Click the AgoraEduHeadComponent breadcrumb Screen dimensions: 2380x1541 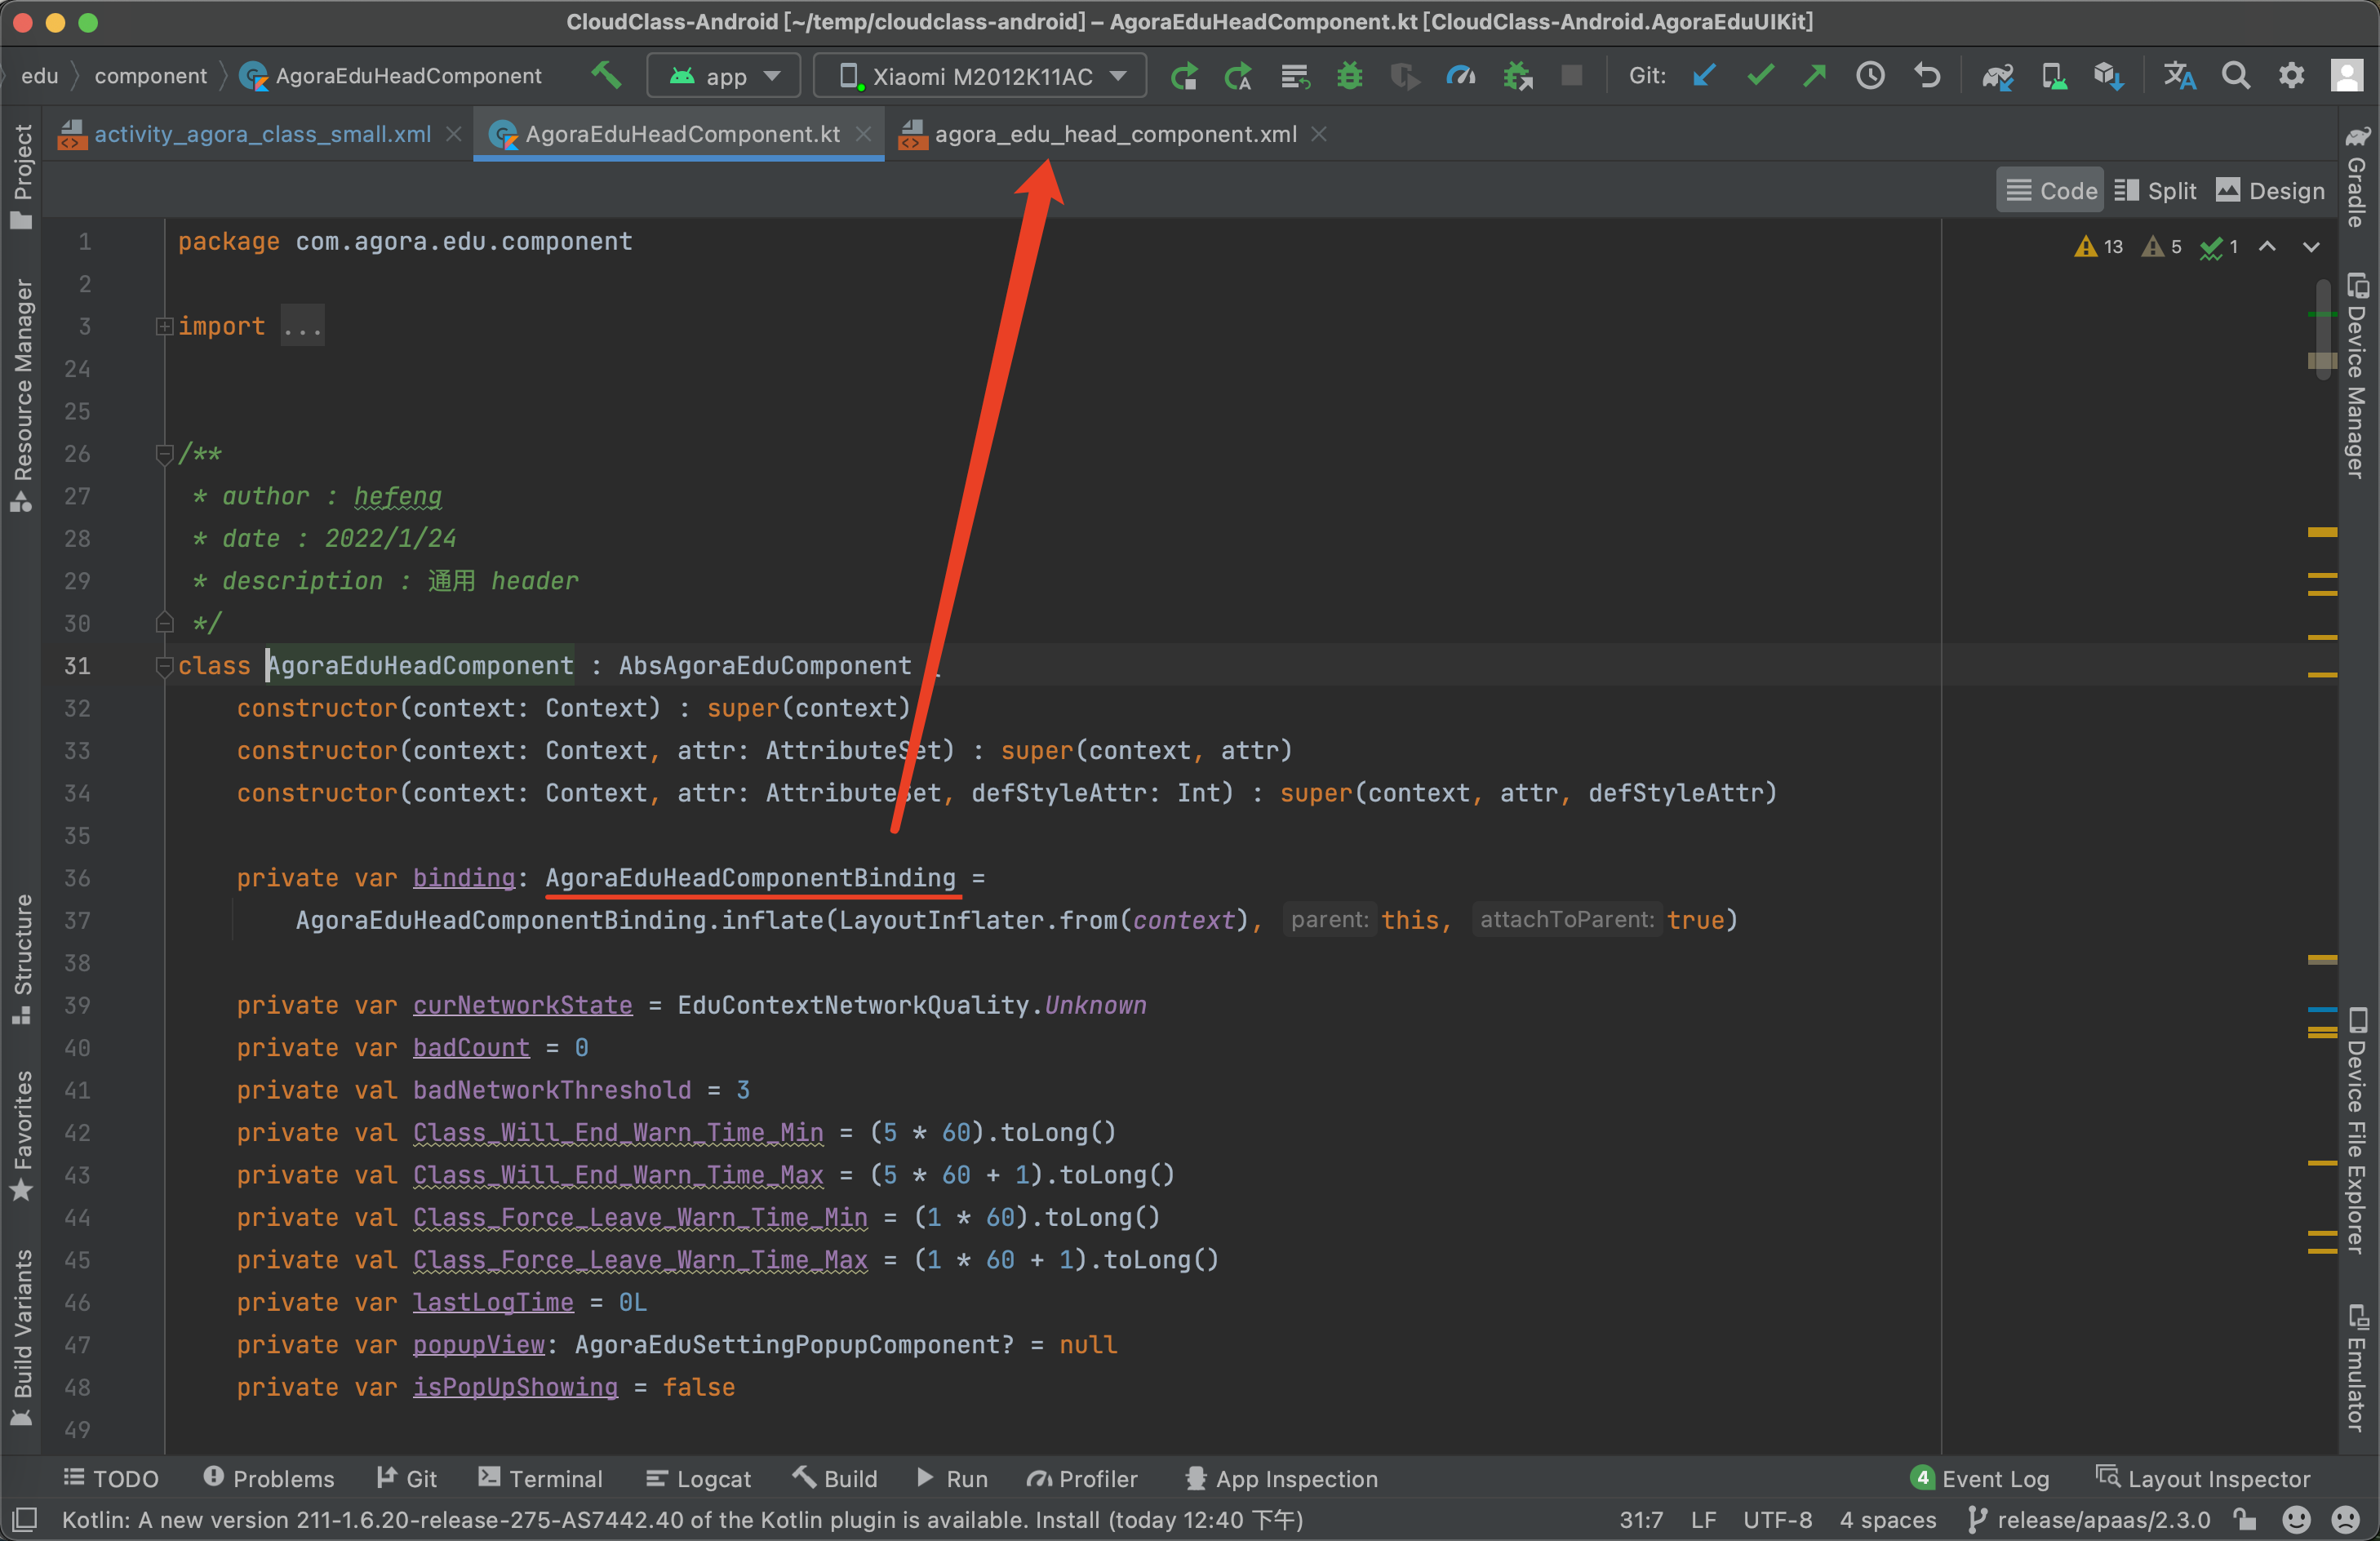(x=392, y=76)
